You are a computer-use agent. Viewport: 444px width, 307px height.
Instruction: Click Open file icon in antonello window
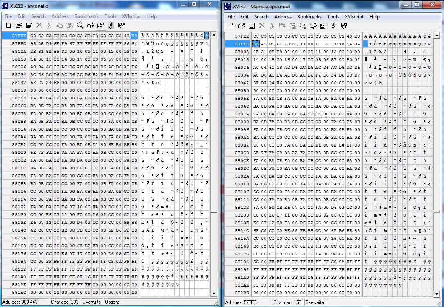[19, 25]
